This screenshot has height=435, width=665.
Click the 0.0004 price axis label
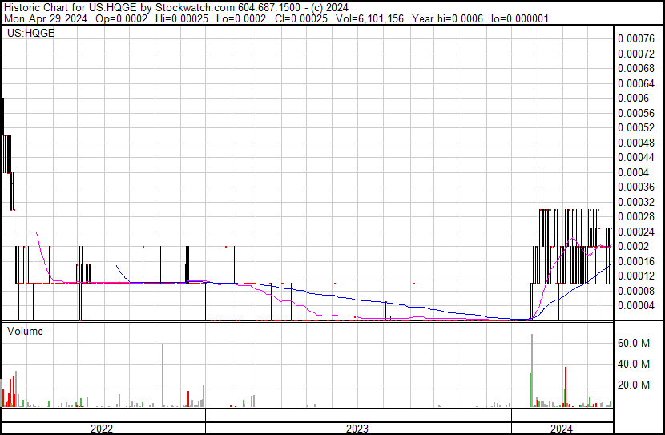coord(633,172)
